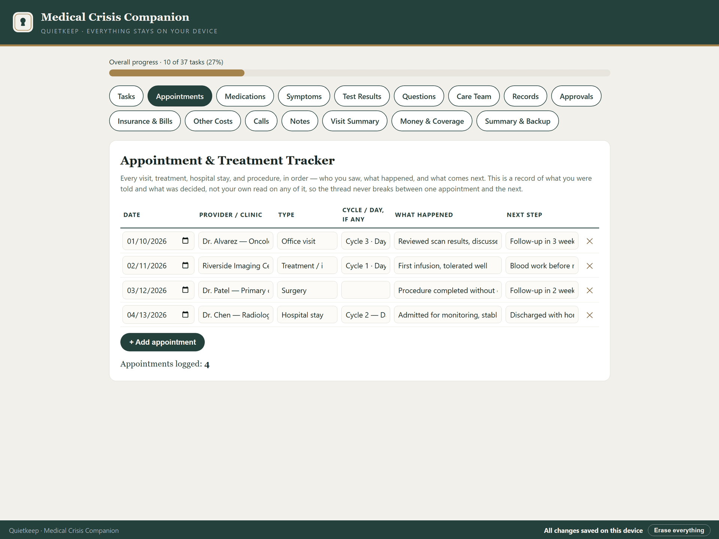The image size is (719, 539).
Task: Click the Add appointment button
Action: [x=163, y=342]
